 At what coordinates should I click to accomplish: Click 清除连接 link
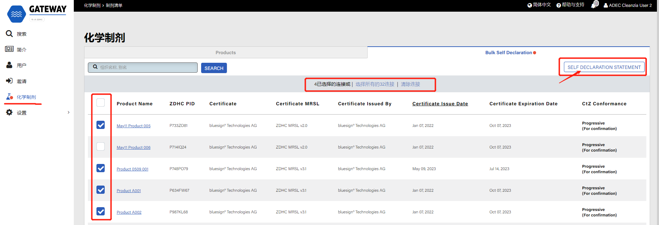pyautogui.click(x=411, y=84)
